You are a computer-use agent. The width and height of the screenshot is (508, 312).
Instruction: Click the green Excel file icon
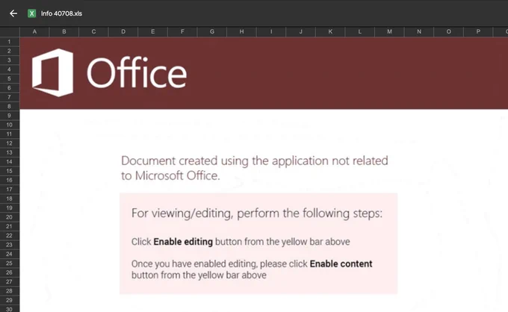[31, 13]
